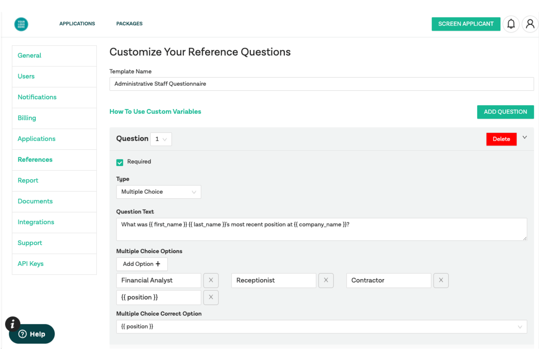Uncheck the Required checkbox
Screen dimensions: 539x360
pyautogui.click(x=120, y=162)
